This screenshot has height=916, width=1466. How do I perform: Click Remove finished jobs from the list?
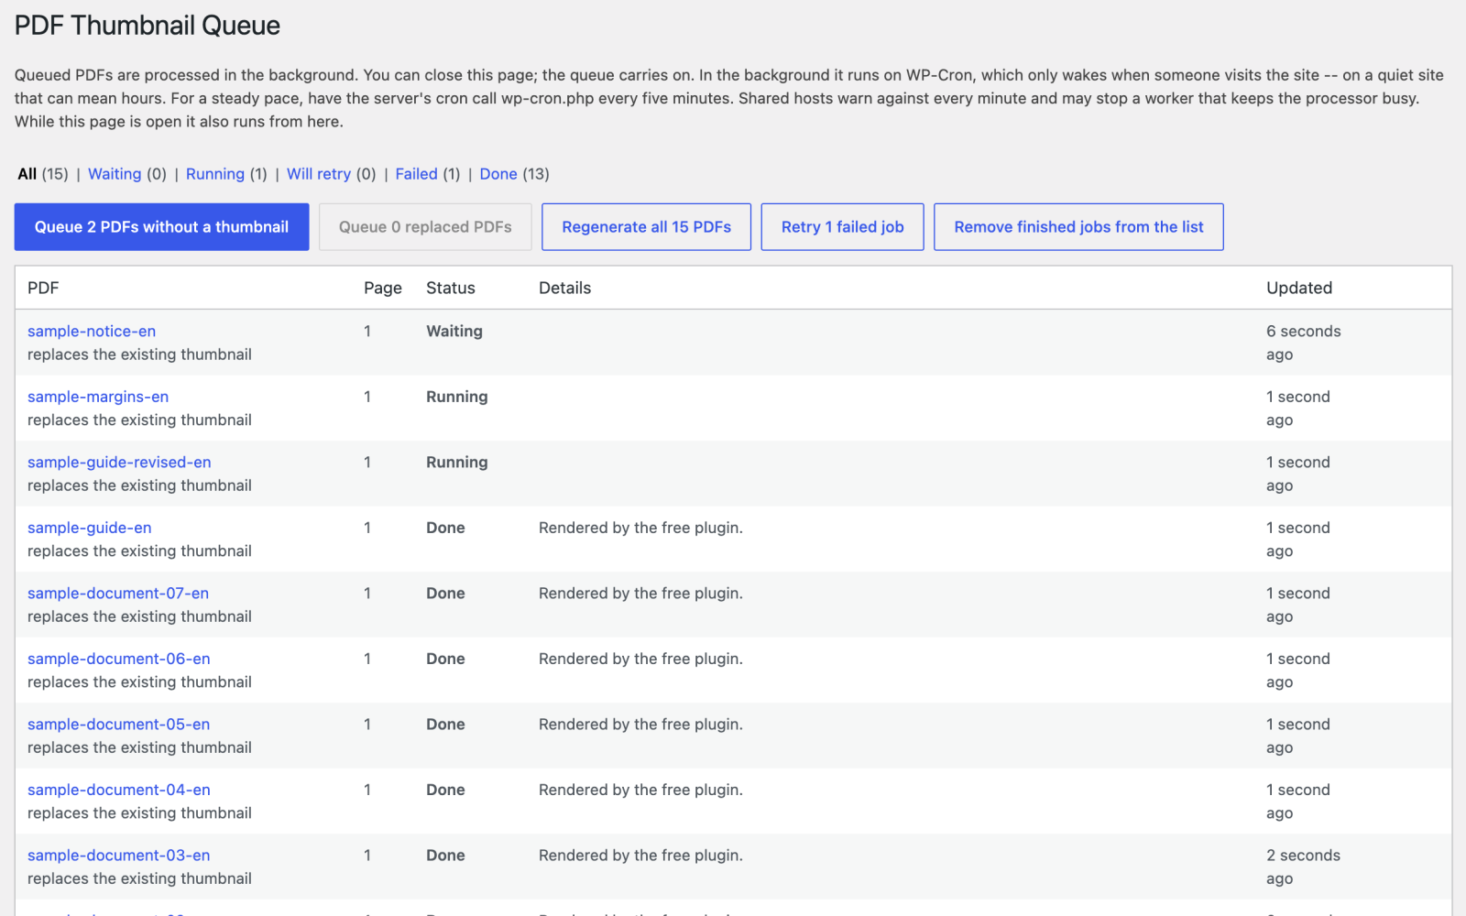tap(1078, 227)
